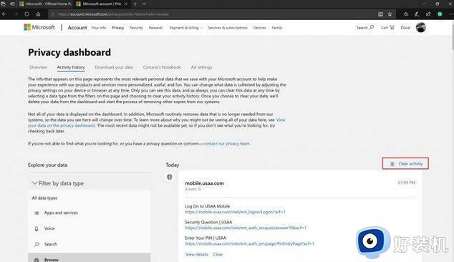Click the Clear activity button

pyautogui.click(x=405, y=163)
